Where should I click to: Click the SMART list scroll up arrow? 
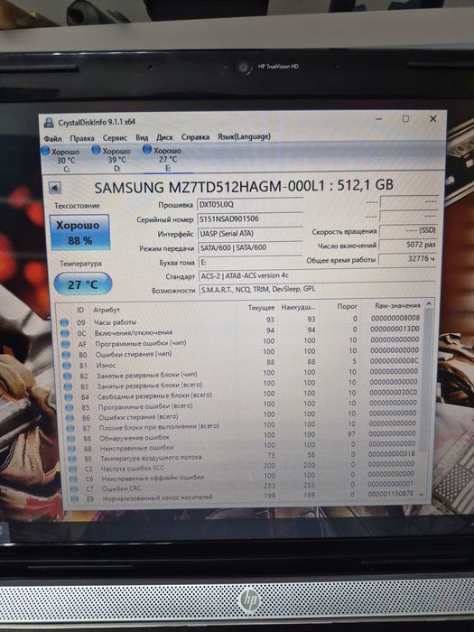(x=429, y=303)
